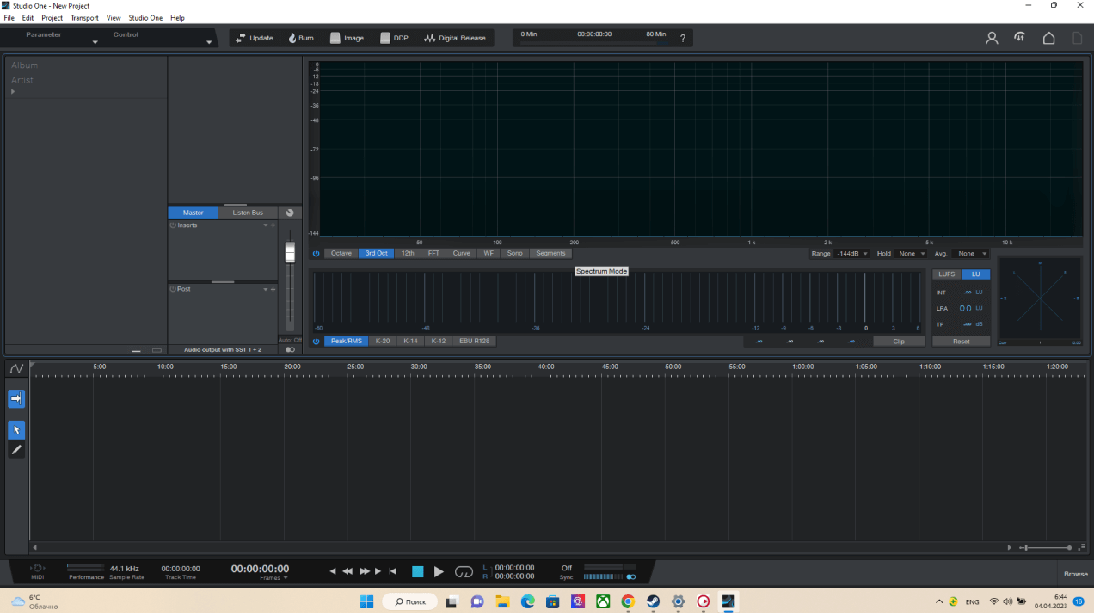This screenshot has width=1094, height=616.
Task: Open the Frames timecode format dropdown
Action: [273, 578]
